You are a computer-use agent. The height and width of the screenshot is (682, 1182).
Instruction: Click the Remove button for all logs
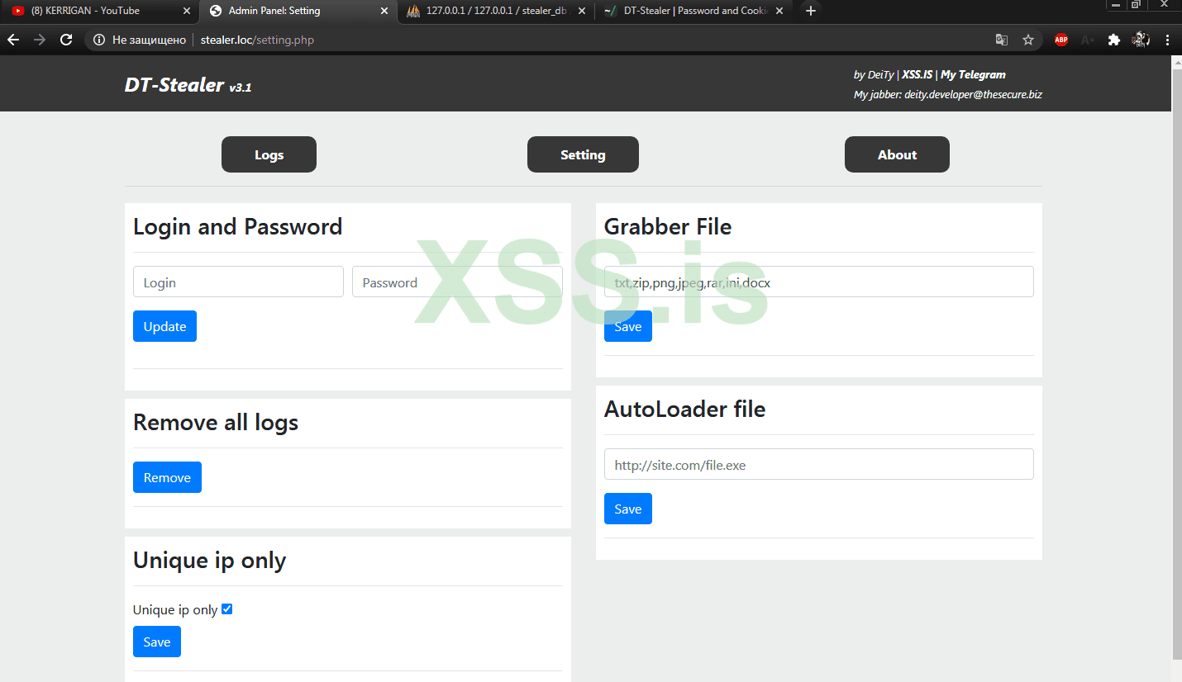[167, 477]
